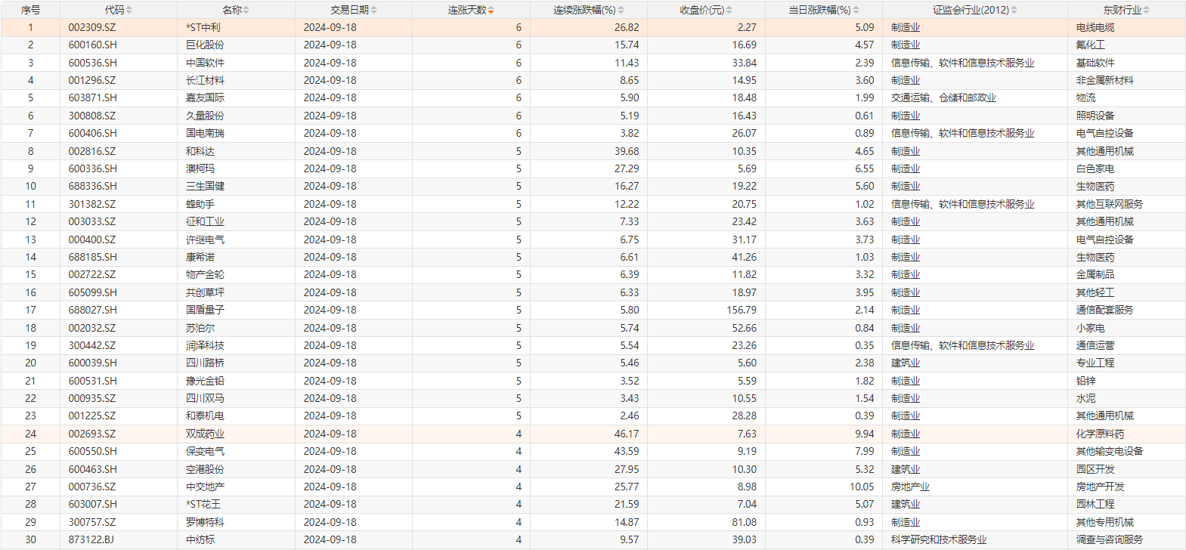The width and height of the screenshot is (1186, 550).
Task: Select closing price 81.08
Action: click(x=744, y=522)
